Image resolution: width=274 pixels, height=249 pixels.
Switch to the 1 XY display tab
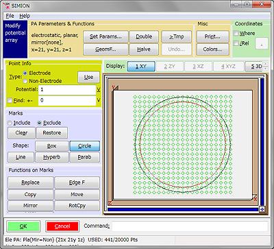coord(141,67)
